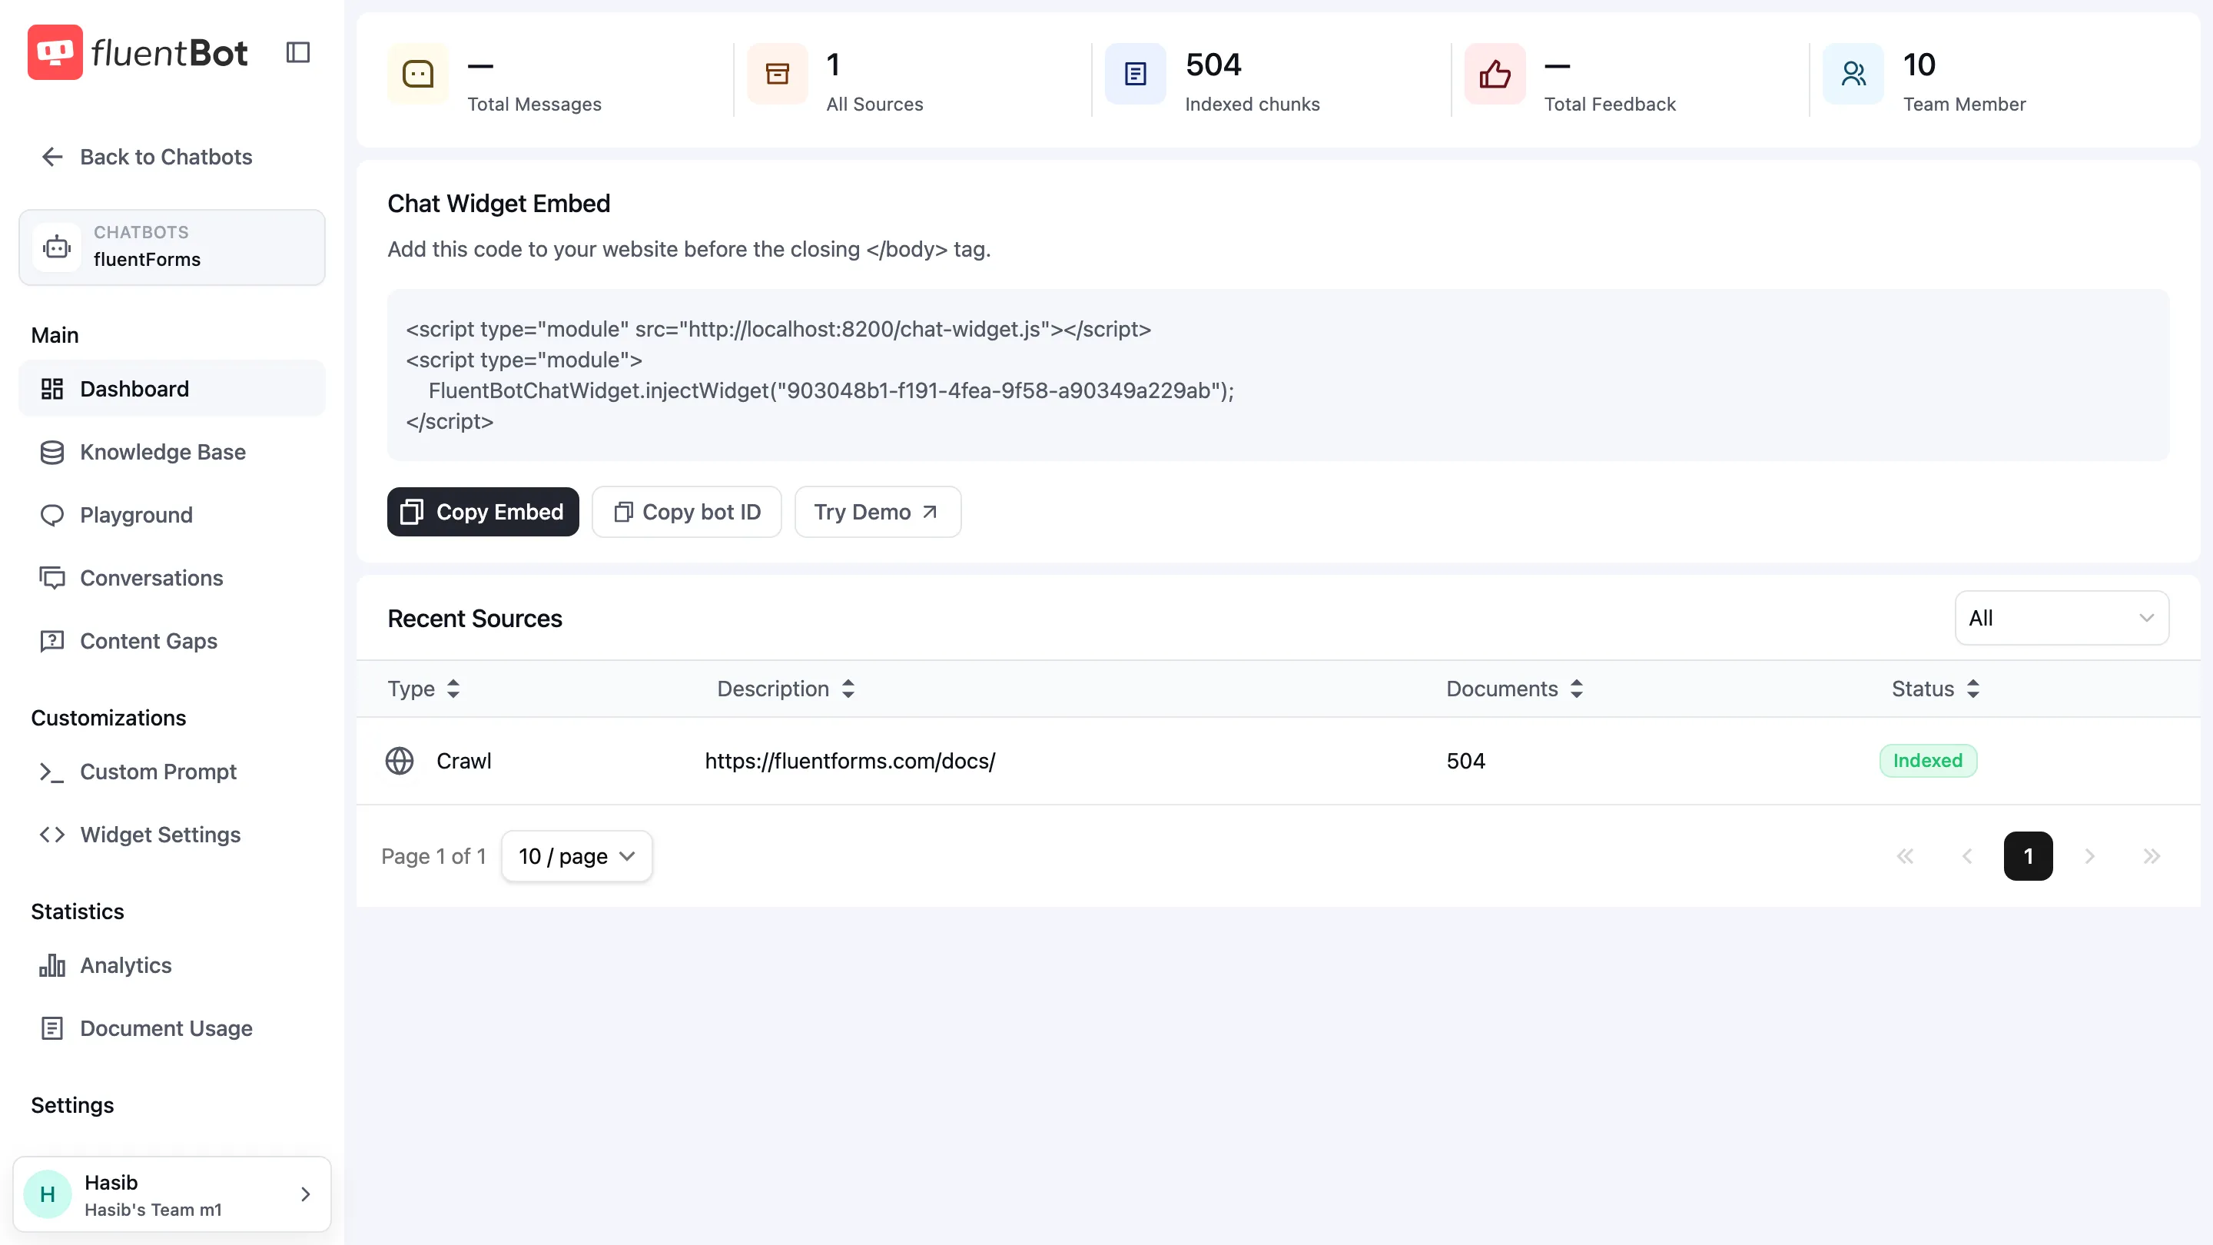Click the user avatar H
Screen dimensions: 2213x1245
tap(48, 1194)
